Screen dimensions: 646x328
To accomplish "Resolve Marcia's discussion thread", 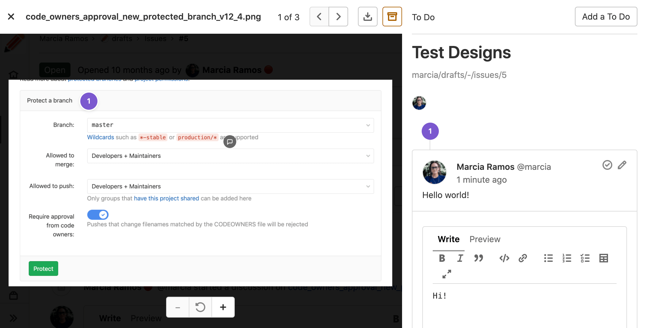I will [x=607, y=165].
